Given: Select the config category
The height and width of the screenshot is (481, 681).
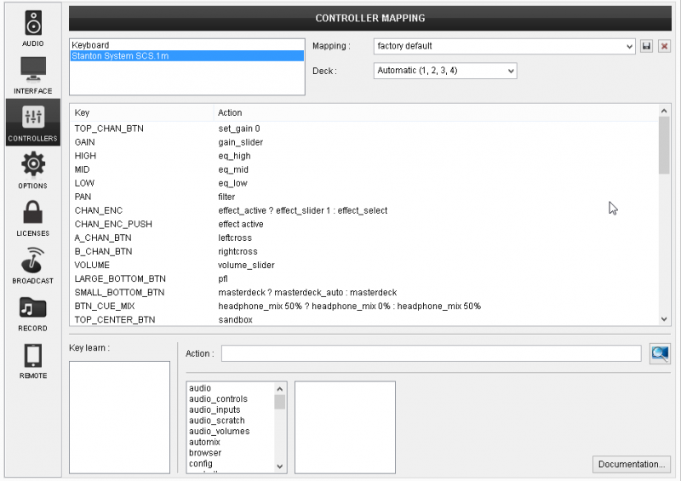Looking at the screenshot, I should click(x=231, y=464).
